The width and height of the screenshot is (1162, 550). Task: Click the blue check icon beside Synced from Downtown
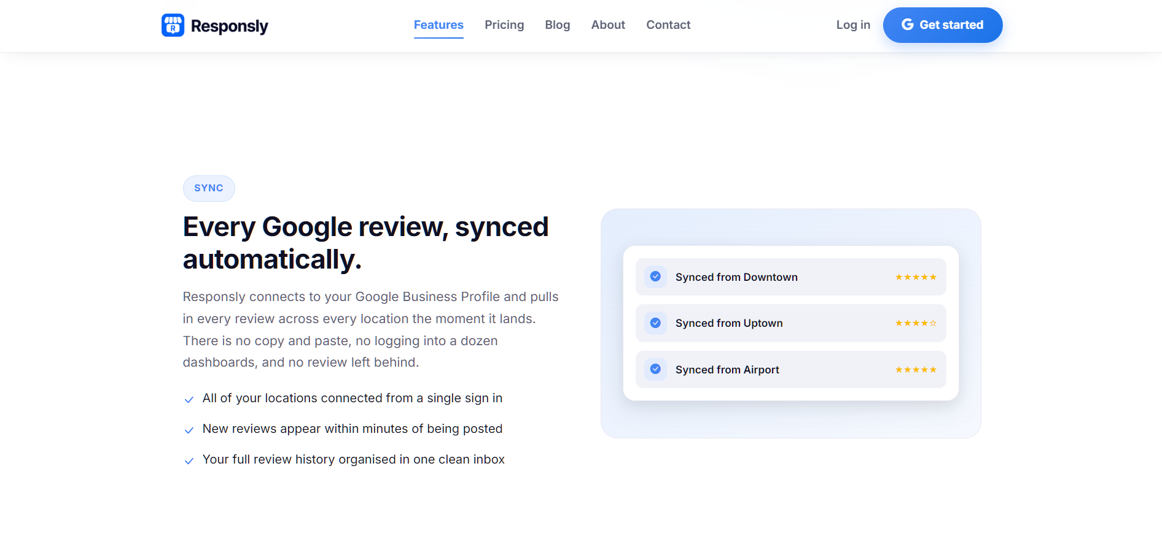(655, 277)
